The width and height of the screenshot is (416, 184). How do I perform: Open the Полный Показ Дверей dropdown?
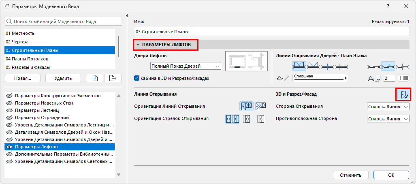click(x=186, y=66)
